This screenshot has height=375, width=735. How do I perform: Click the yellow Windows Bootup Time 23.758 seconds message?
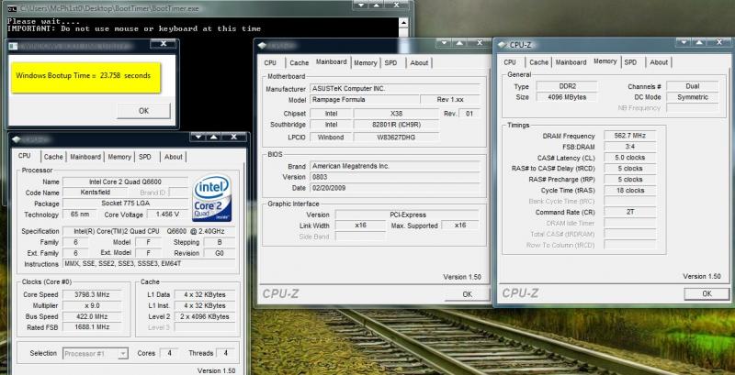[x=85, y=76]
